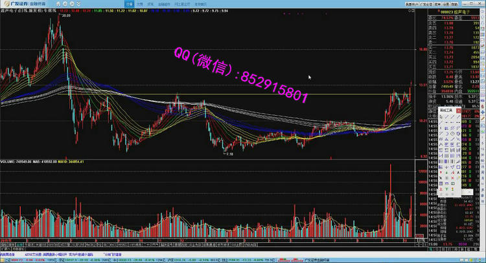This screenshot has width=486, height=263.
Task: Close the 画线工具 drawing tools palette
Action: [x=458, y=110]
